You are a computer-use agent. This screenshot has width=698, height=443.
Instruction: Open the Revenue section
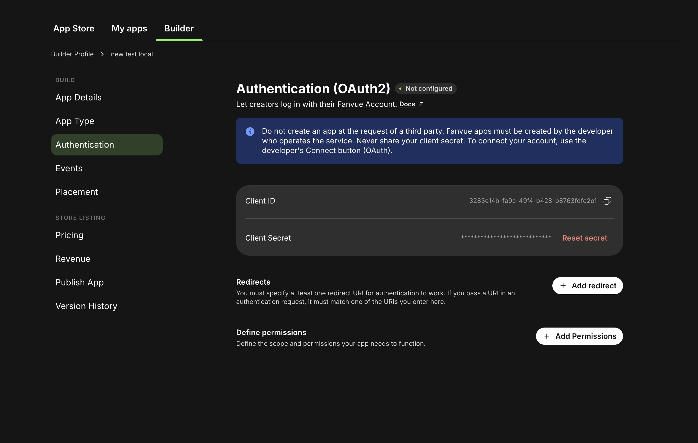click(x=107, y=259)
